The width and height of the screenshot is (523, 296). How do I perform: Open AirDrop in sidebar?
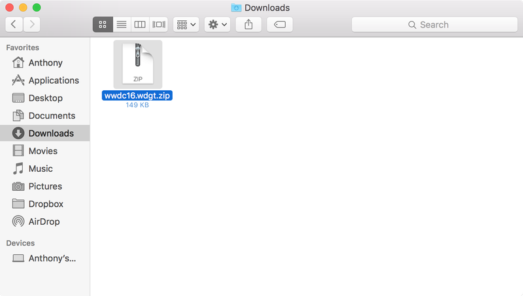[44, 222]
